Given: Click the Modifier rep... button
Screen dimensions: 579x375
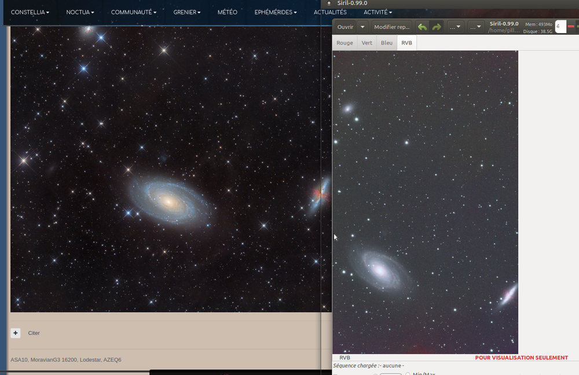Looking at the screenshot, I should click(392, 27).
